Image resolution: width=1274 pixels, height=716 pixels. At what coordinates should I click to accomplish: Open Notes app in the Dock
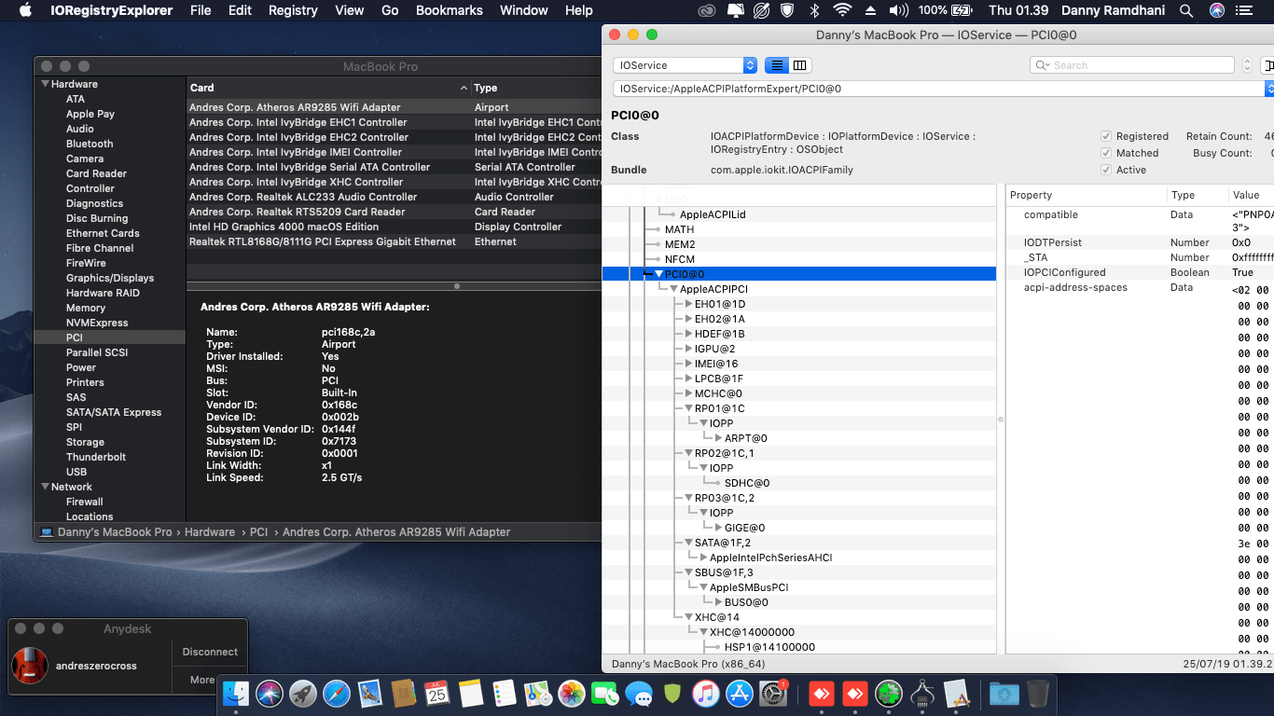click(470, 693)
